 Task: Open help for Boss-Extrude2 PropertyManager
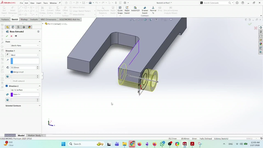(38, 32)
